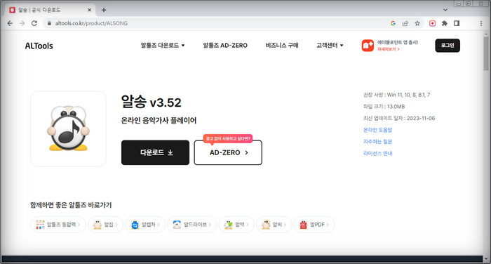Click the 최신 업데이트 일자 2023-11-06 text
Viewport: 491px width, 264px height.
pyautogui.click(x=399, y=118)
